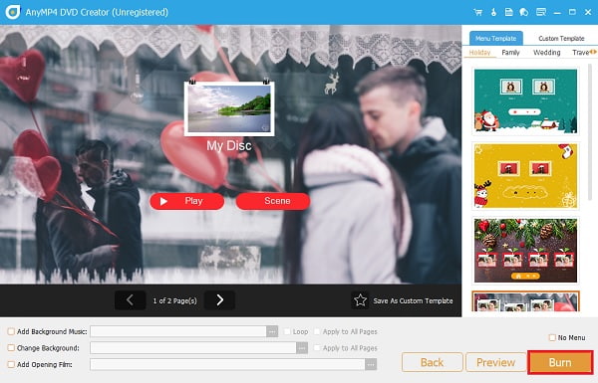Toggle the Loop checkbox
Screen dimensions: 598x383
(287, 331)
